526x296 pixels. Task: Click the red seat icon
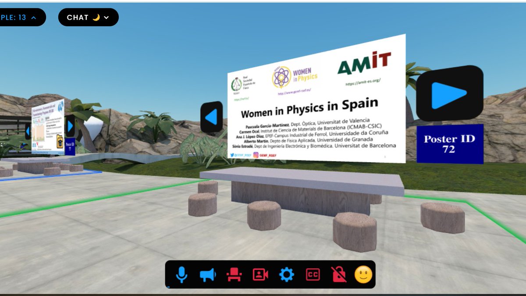(x=234, y=275)
